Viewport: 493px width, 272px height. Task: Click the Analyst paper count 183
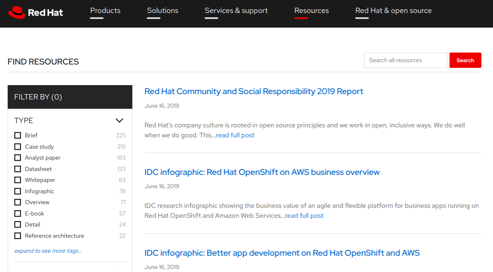[x=121, y=158]
